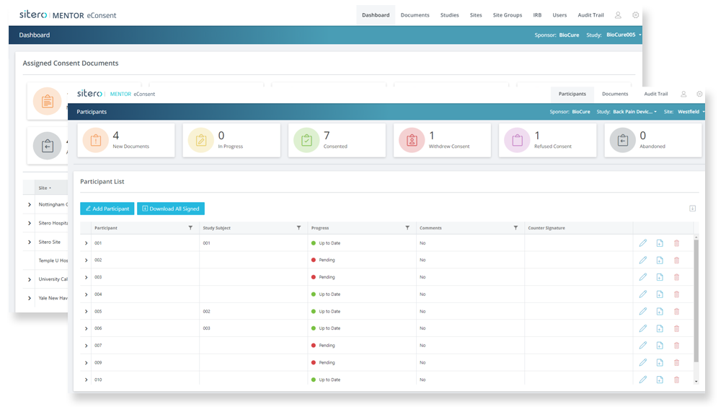This screenshot has height=407, width=726.
Task: Download document for participant 004
Action: [x=660, y=294]
